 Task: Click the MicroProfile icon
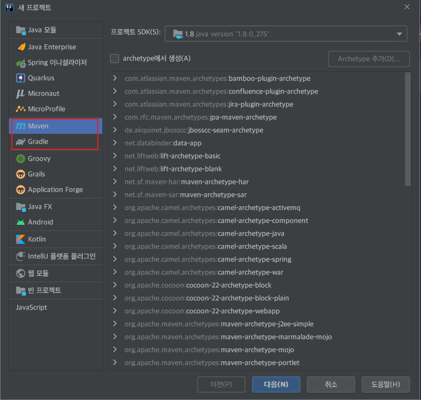[x=21, y=109]
